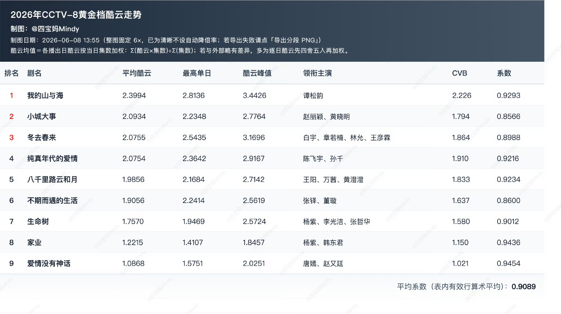Click coefficient value 0.9436
The image size is (561, 314).
point(509,243)
